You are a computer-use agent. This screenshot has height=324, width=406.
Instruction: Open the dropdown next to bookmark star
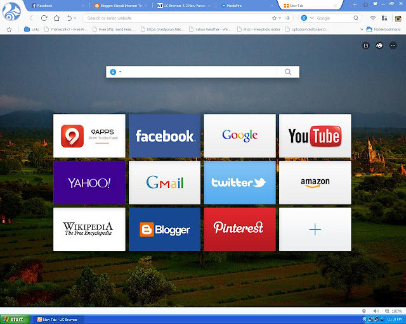pyautogui.click(x=280, y=18)
